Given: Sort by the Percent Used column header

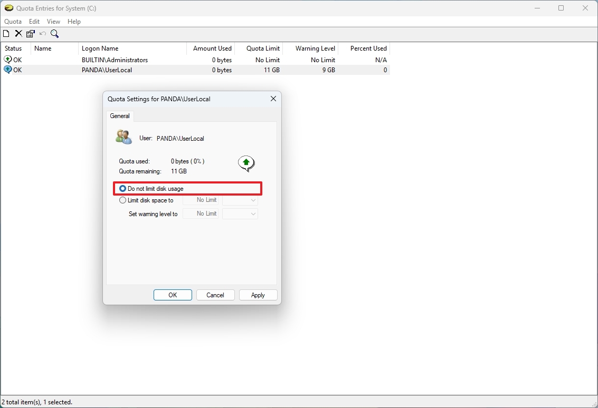Looking at the screenshot, I should pos(364,48).
